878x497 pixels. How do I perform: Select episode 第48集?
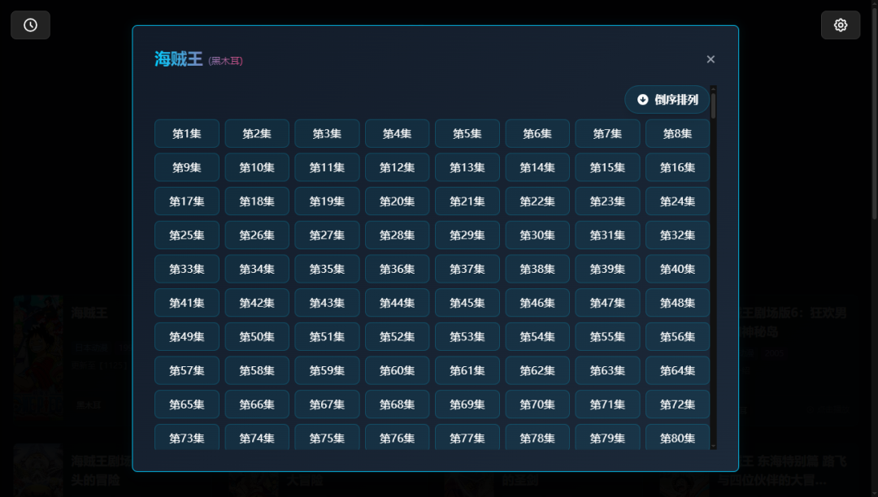677,302
